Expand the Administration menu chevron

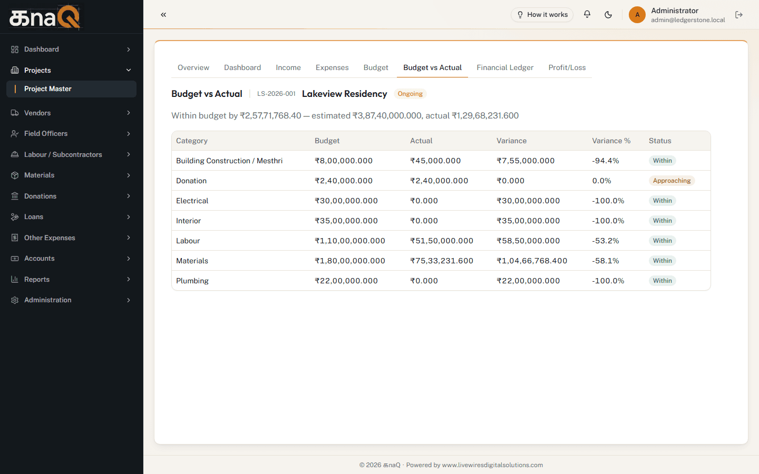pos(129,300)
